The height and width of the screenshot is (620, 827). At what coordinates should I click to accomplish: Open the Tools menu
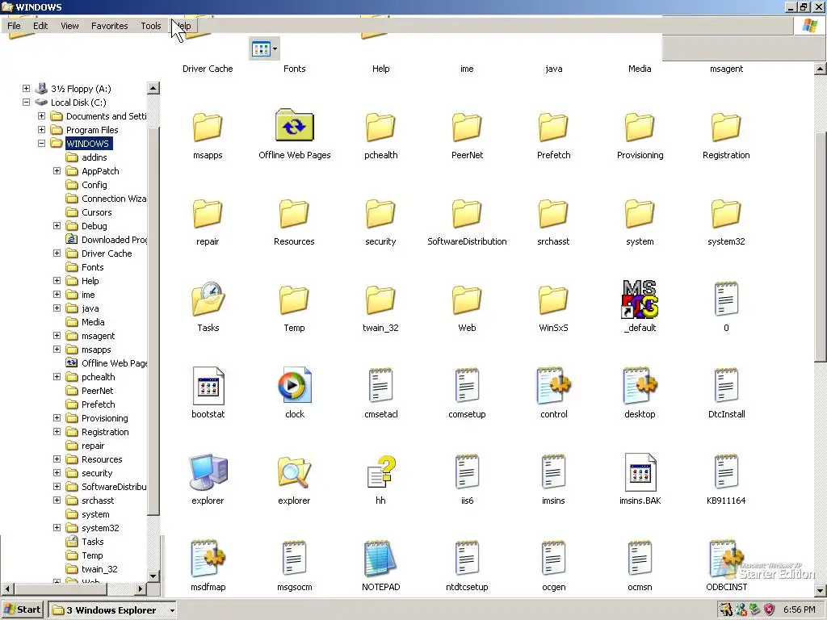pos(151,26)
